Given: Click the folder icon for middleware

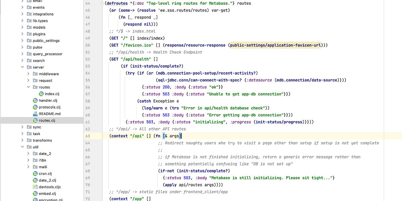Looking at the screenshot, I should click(x=36, y=74).
